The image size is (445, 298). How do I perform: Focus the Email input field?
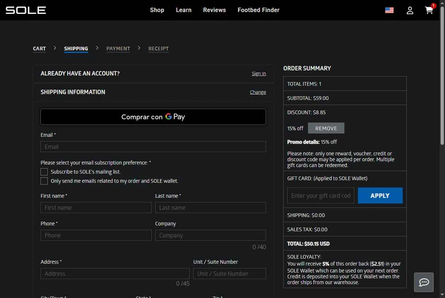pos(153,147)
